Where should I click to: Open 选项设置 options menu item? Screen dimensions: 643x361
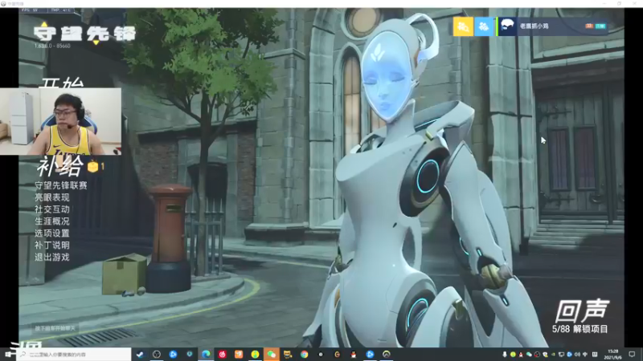52,233
